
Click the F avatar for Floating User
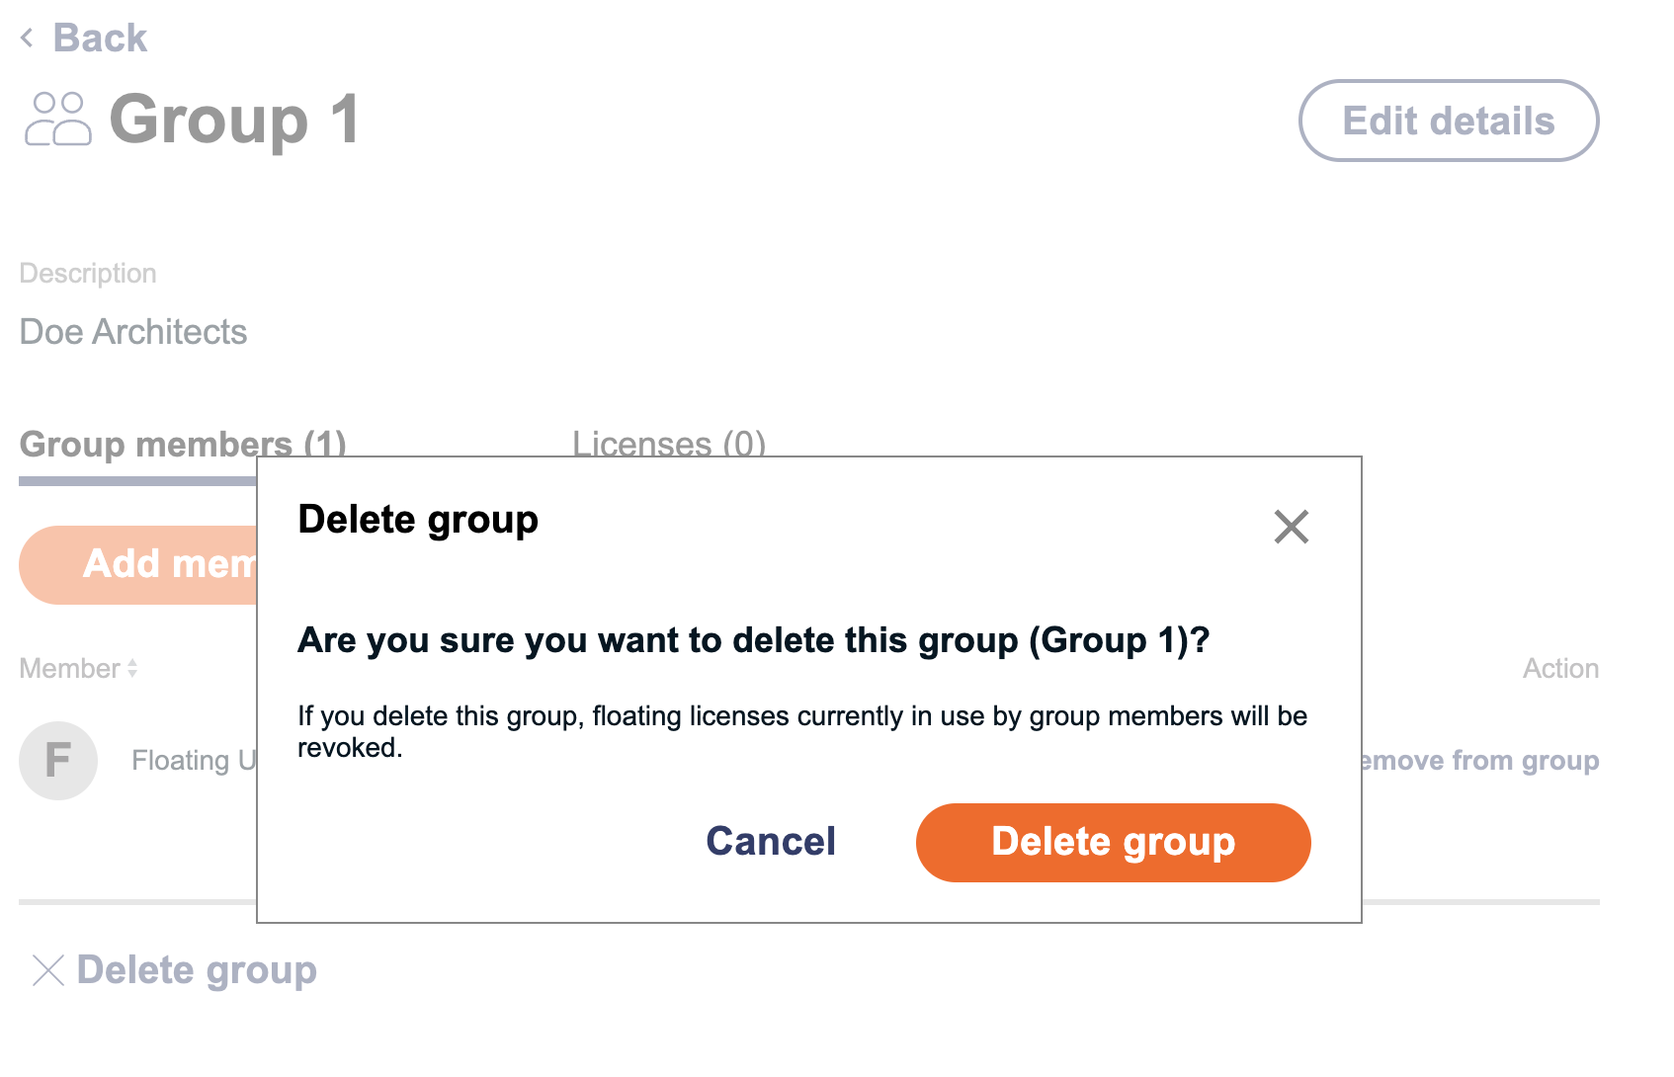tap(57, 761)
